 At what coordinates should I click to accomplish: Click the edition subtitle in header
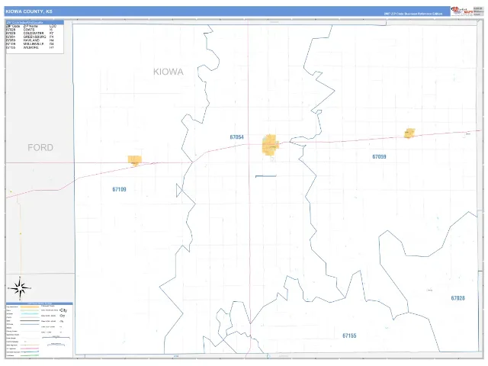[x=413, y=14]
